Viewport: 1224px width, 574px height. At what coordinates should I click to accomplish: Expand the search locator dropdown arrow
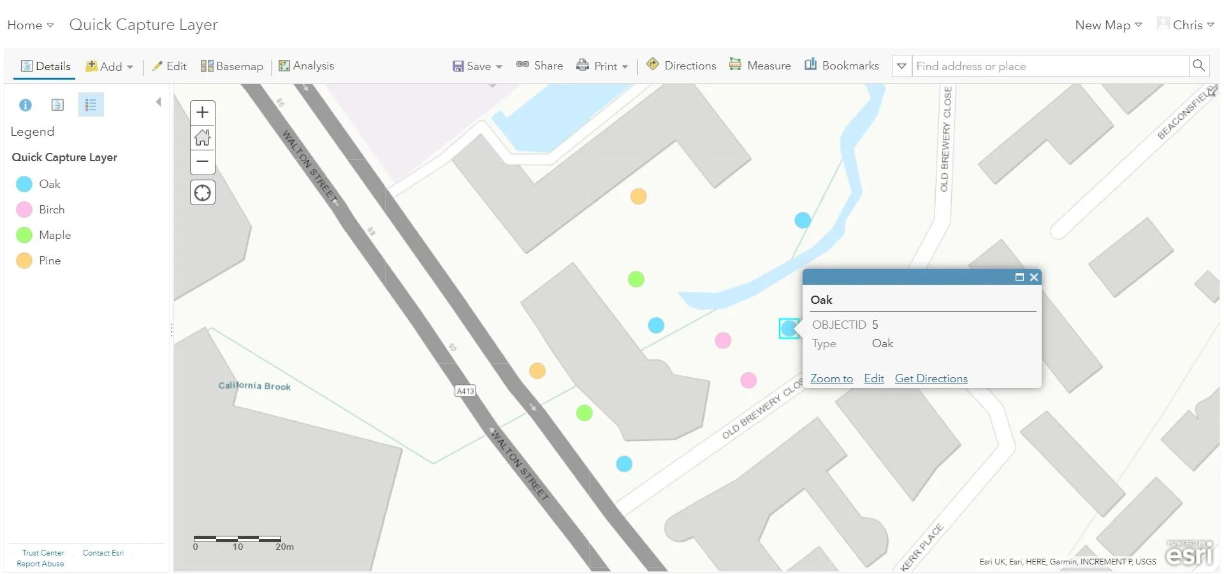click(x=901, y=66)
